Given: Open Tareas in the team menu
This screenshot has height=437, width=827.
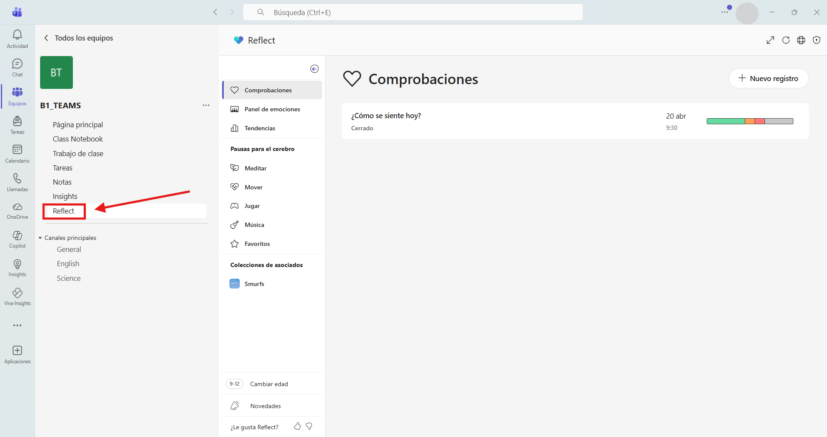Looking at the screenshot, I should pyautogui.click(x=63, y=168).
